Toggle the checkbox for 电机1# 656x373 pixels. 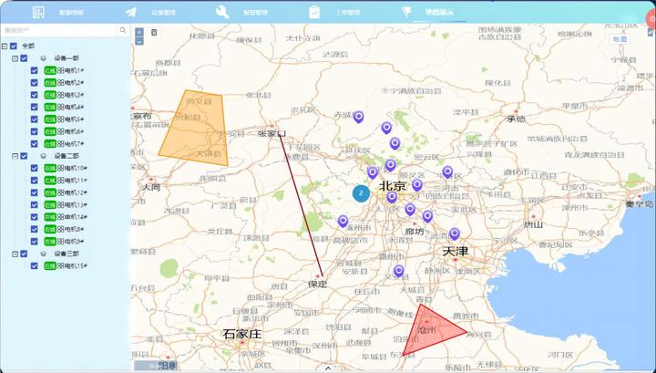click(x=35, y=70)
